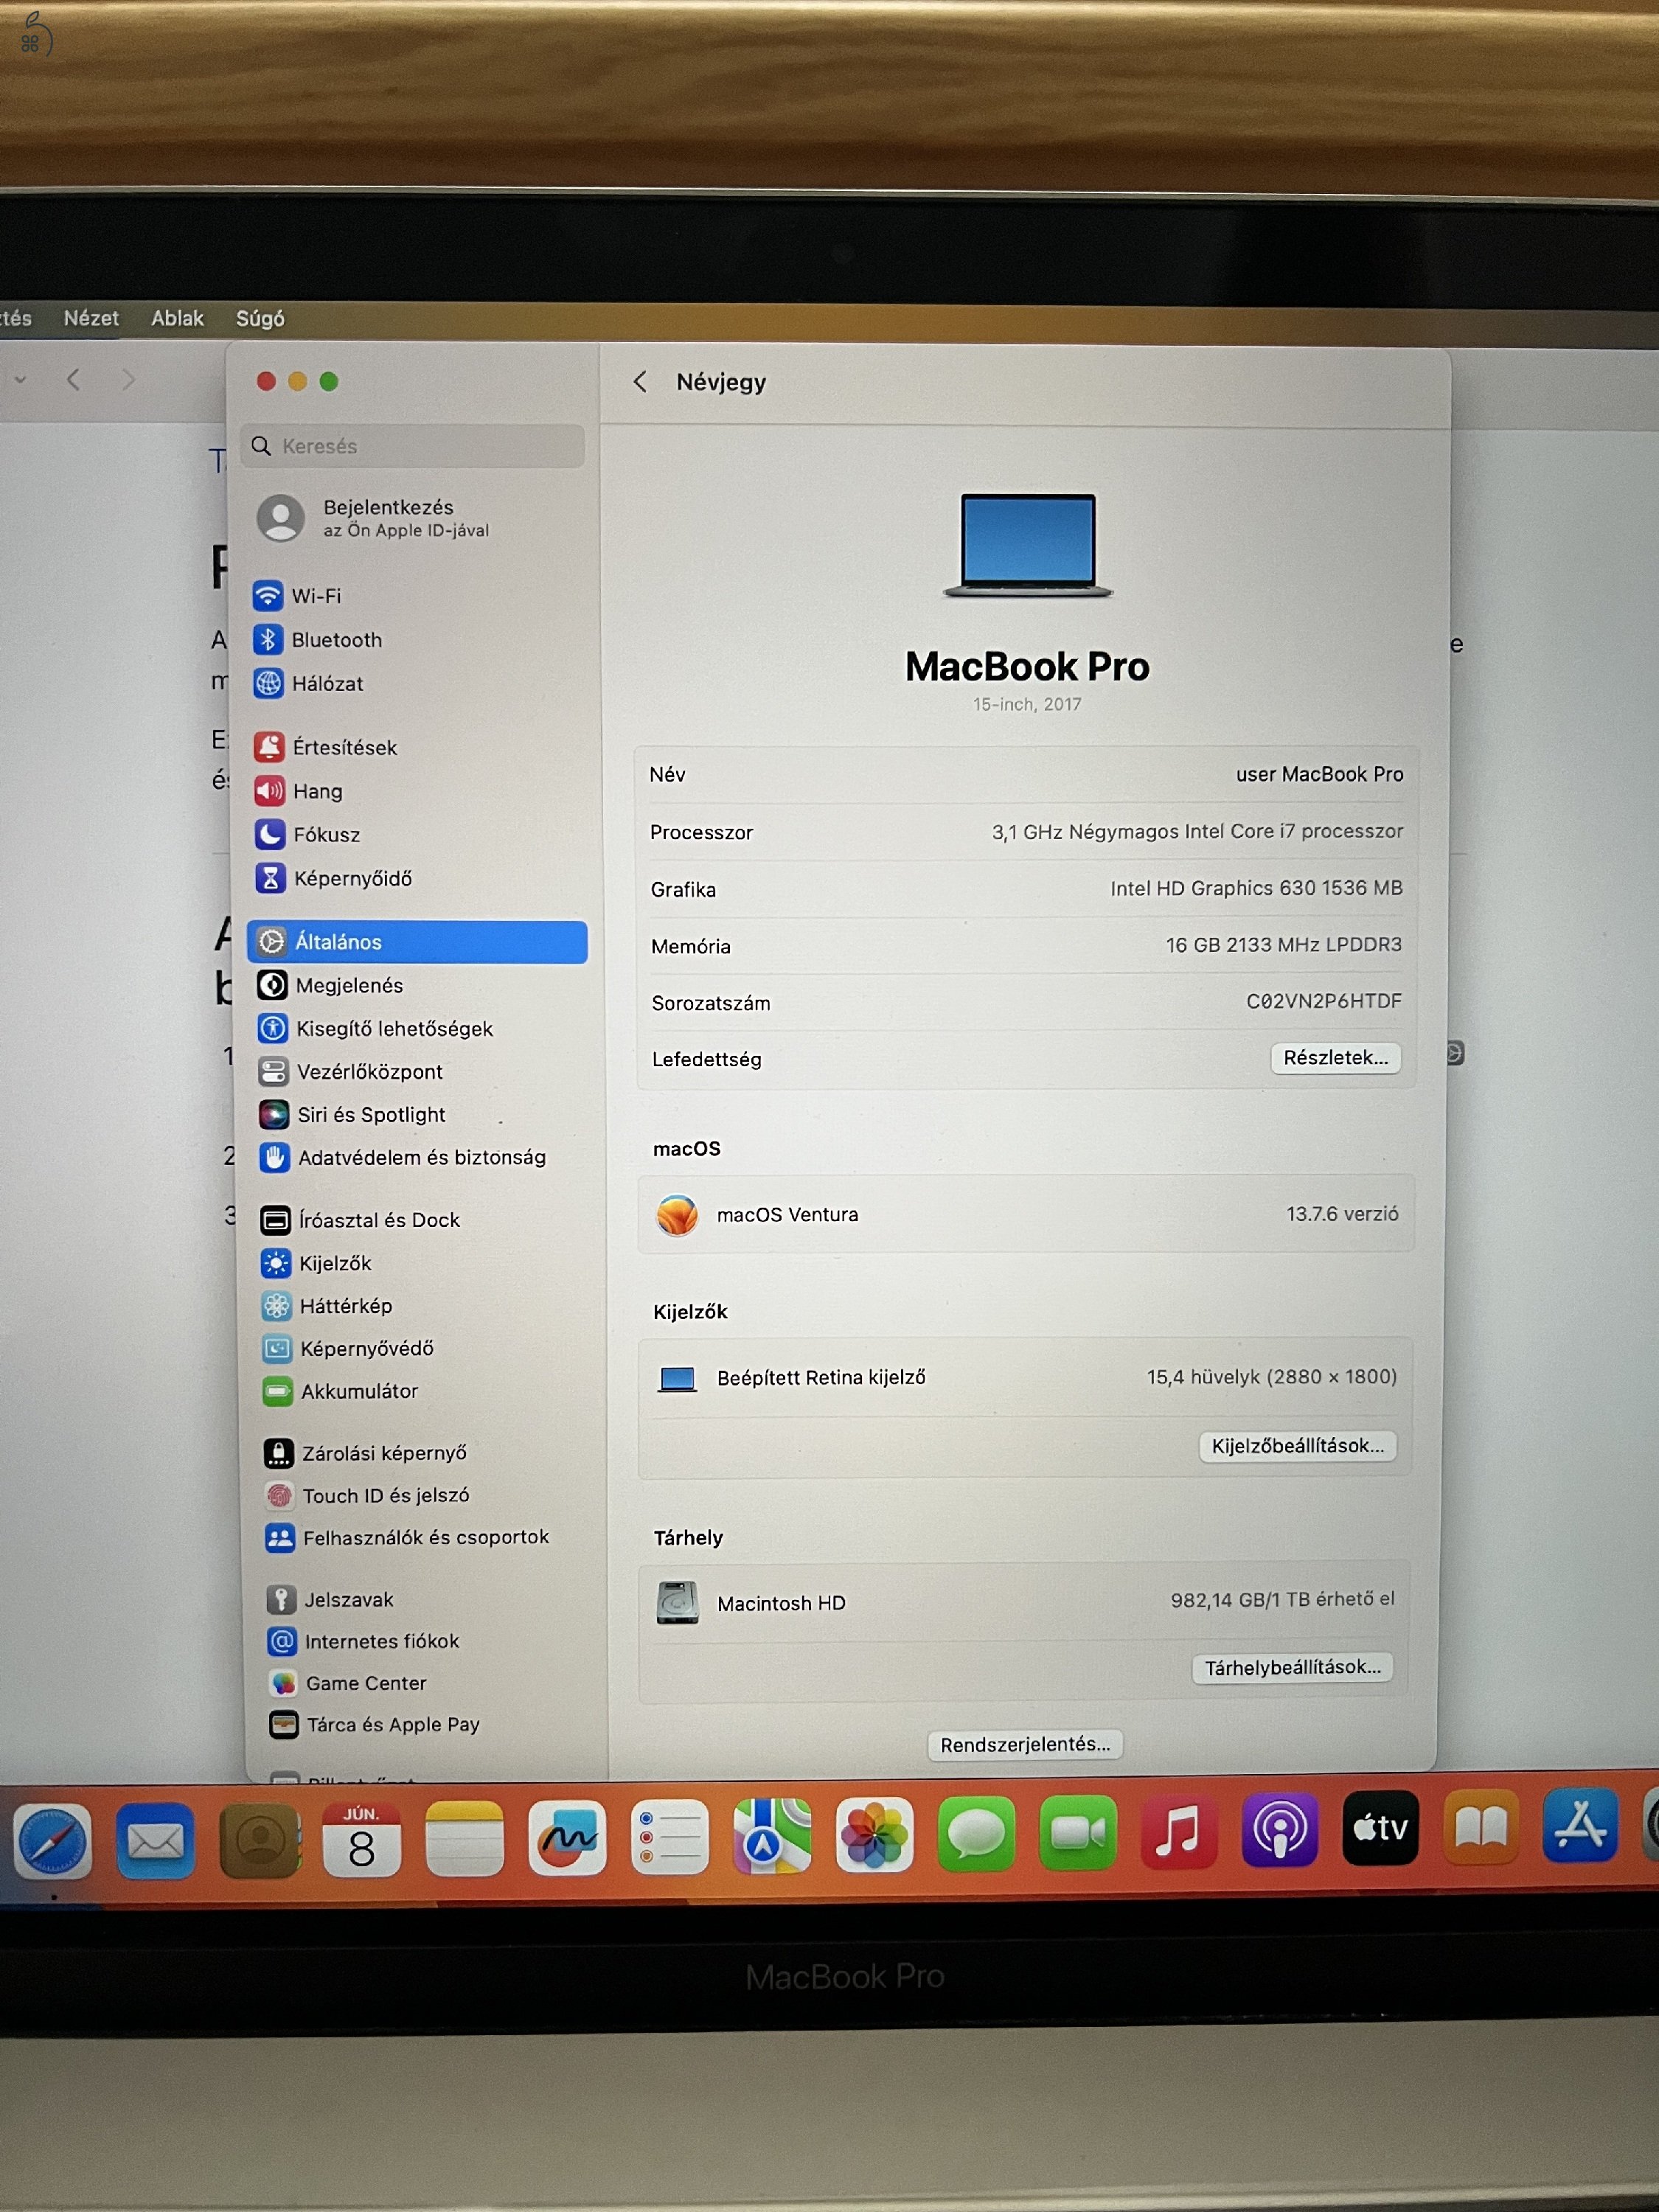The image size is (1659, 2212).
Task: Open Notes app in Dock
Action: 464,1839
